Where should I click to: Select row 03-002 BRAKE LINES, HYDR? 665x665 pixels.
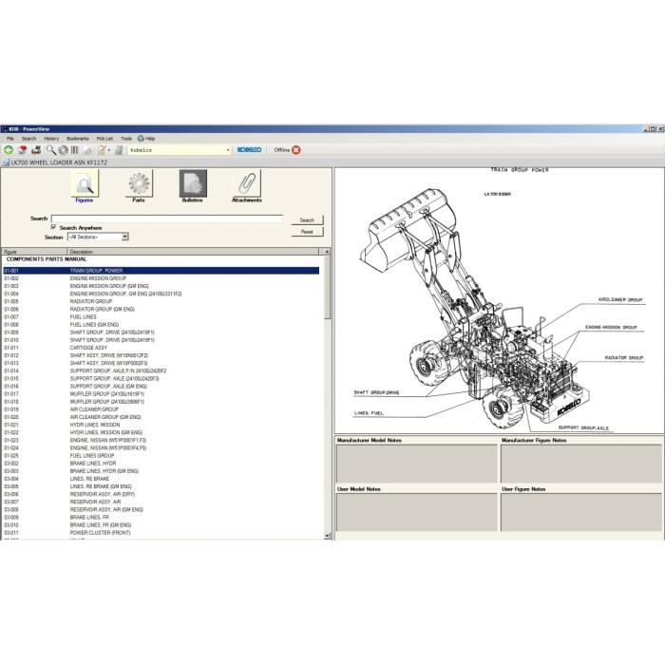[161, 464]
